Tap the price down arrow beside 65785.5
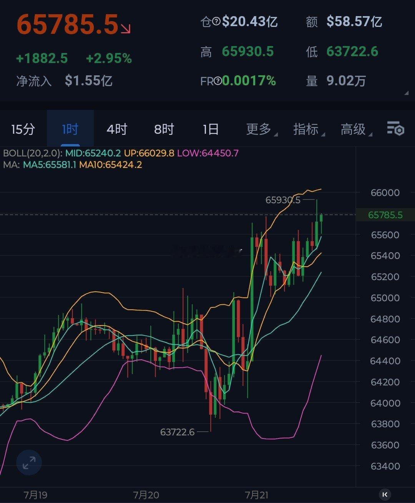Screen dimensions: 415x503 (126, 29)
